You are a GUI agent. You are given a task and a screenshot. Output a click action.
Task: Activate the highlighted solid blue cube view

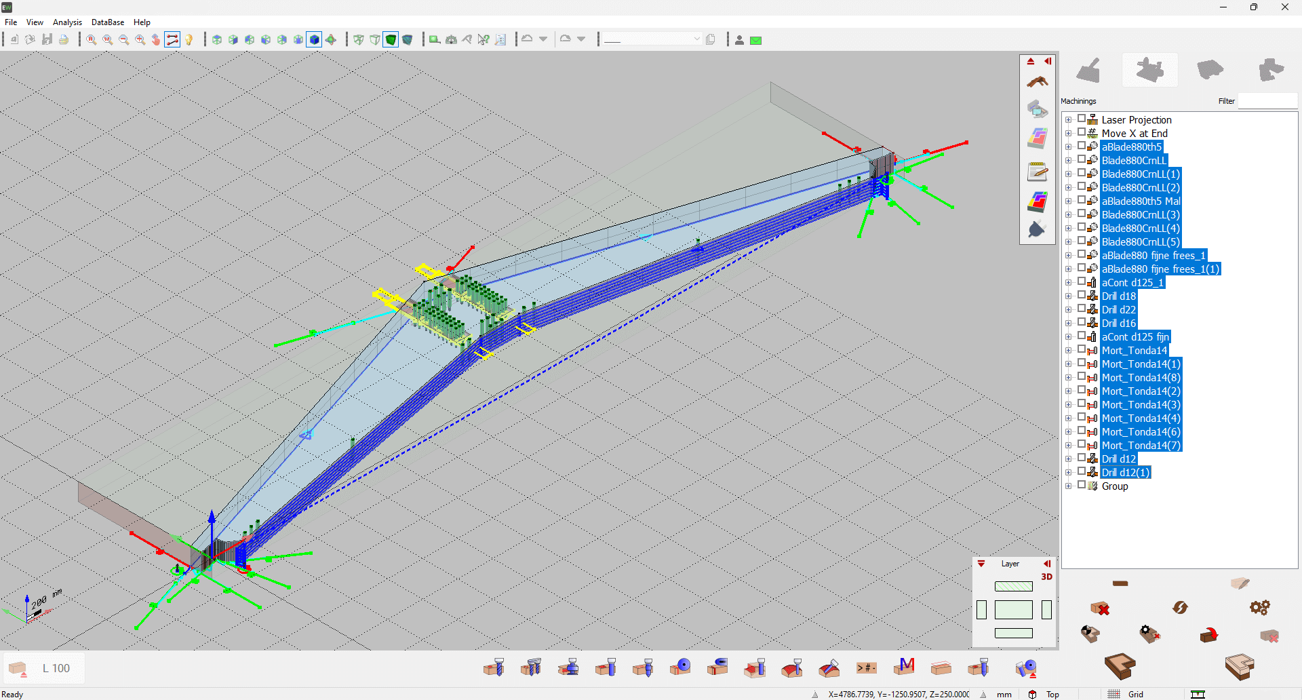pos(315,39)
